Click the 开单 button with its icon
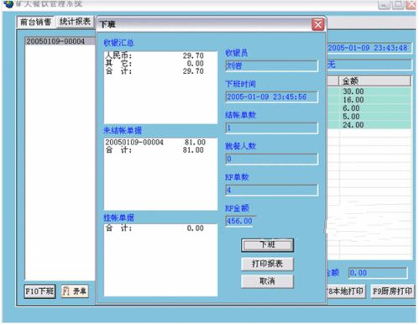This screenshot has height=325, width=419. tap(75, 291)
